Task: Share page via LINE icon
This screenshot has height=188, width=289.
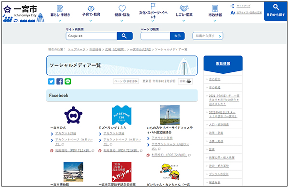Action: pos(68,81)
